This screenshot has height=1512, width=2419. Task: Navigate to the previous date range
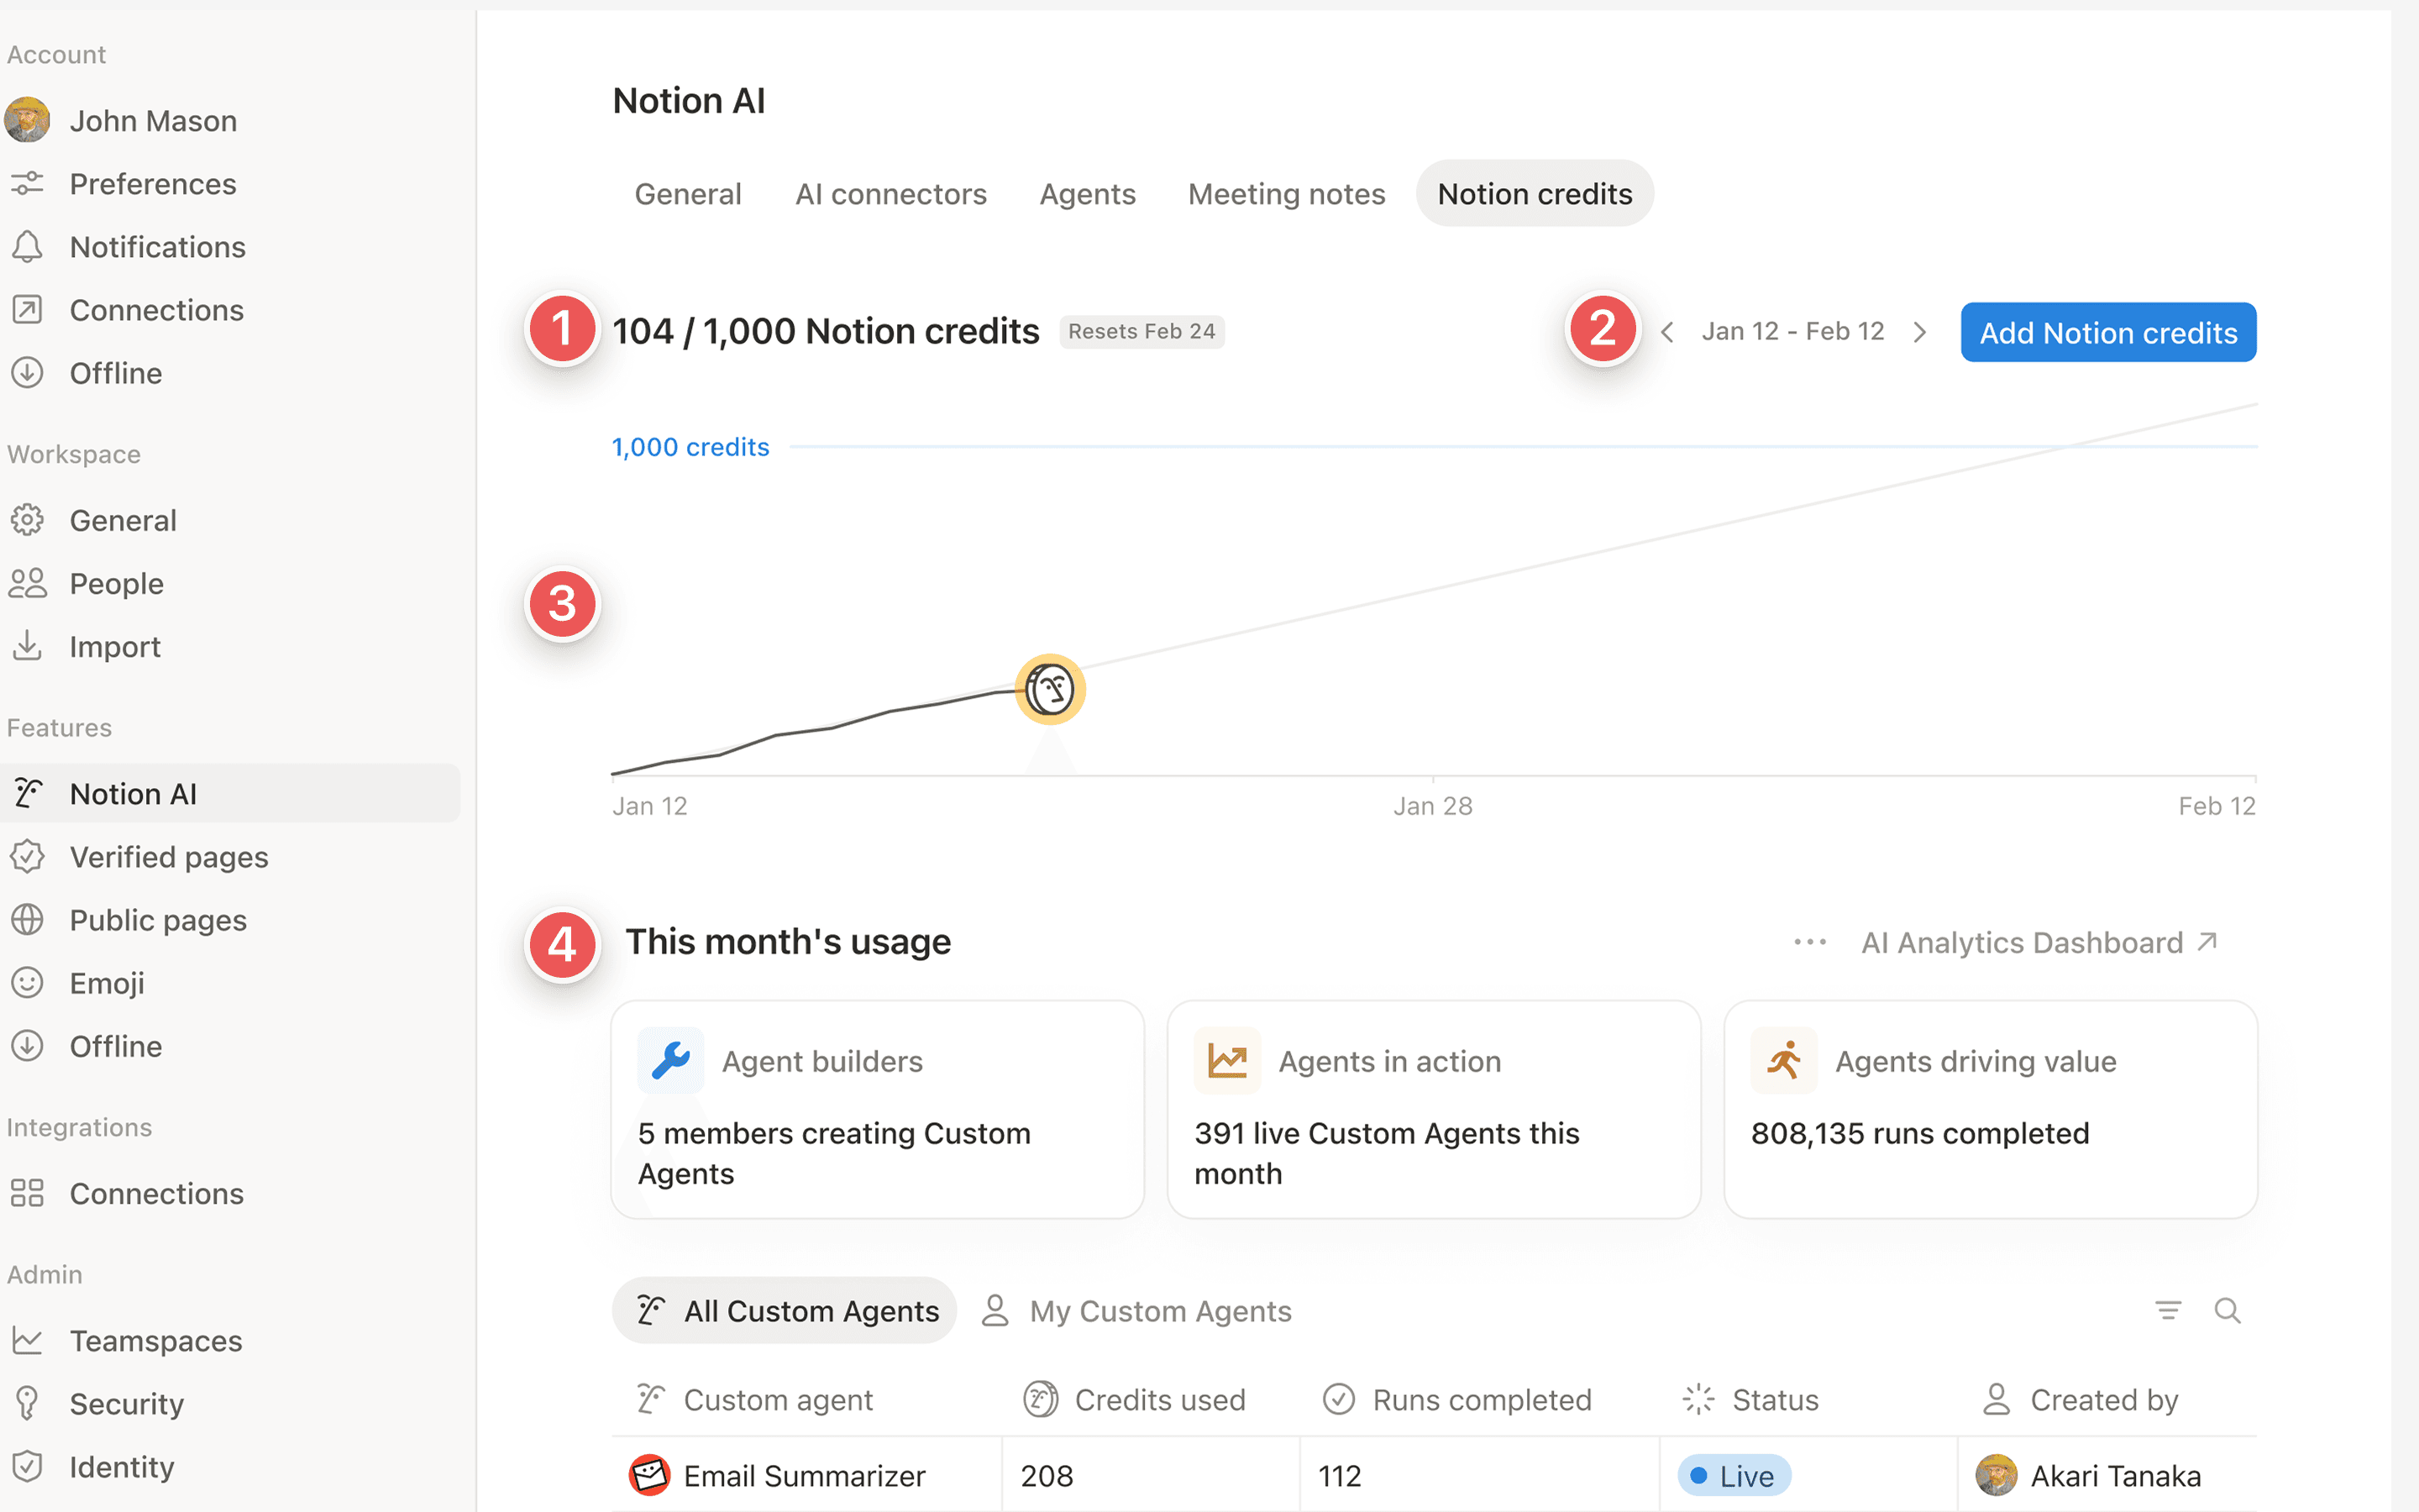1666,331
